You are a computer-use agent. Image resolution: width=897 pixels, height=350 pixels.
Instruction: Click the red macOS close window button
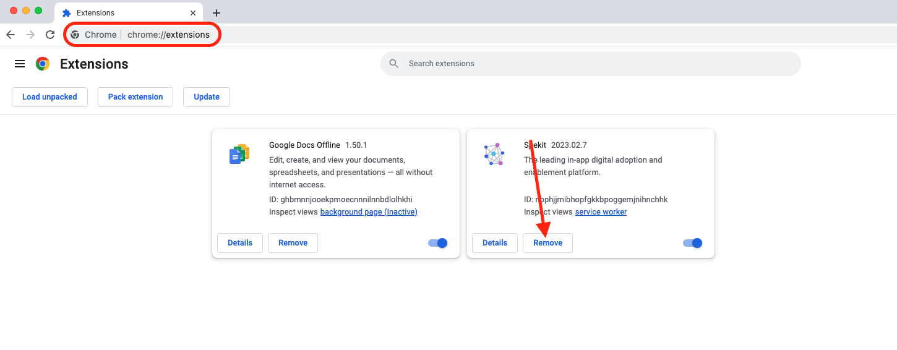(x=14, y=11)
